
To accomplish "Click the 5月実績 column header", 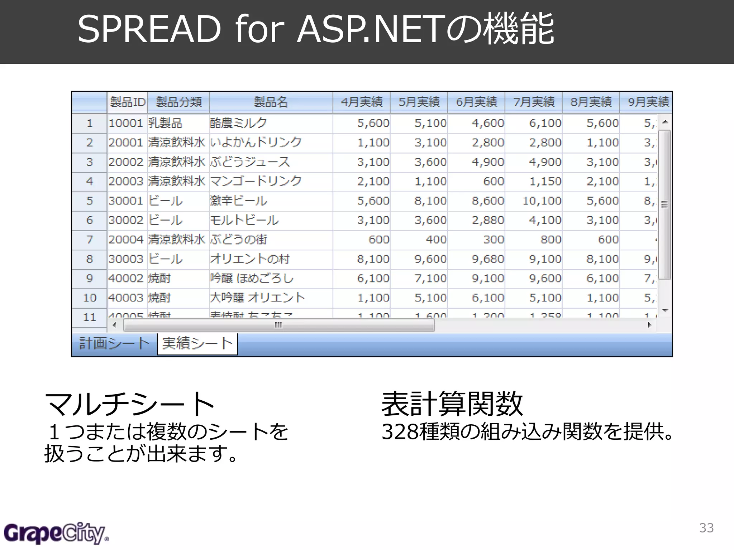I will point(419,102).
